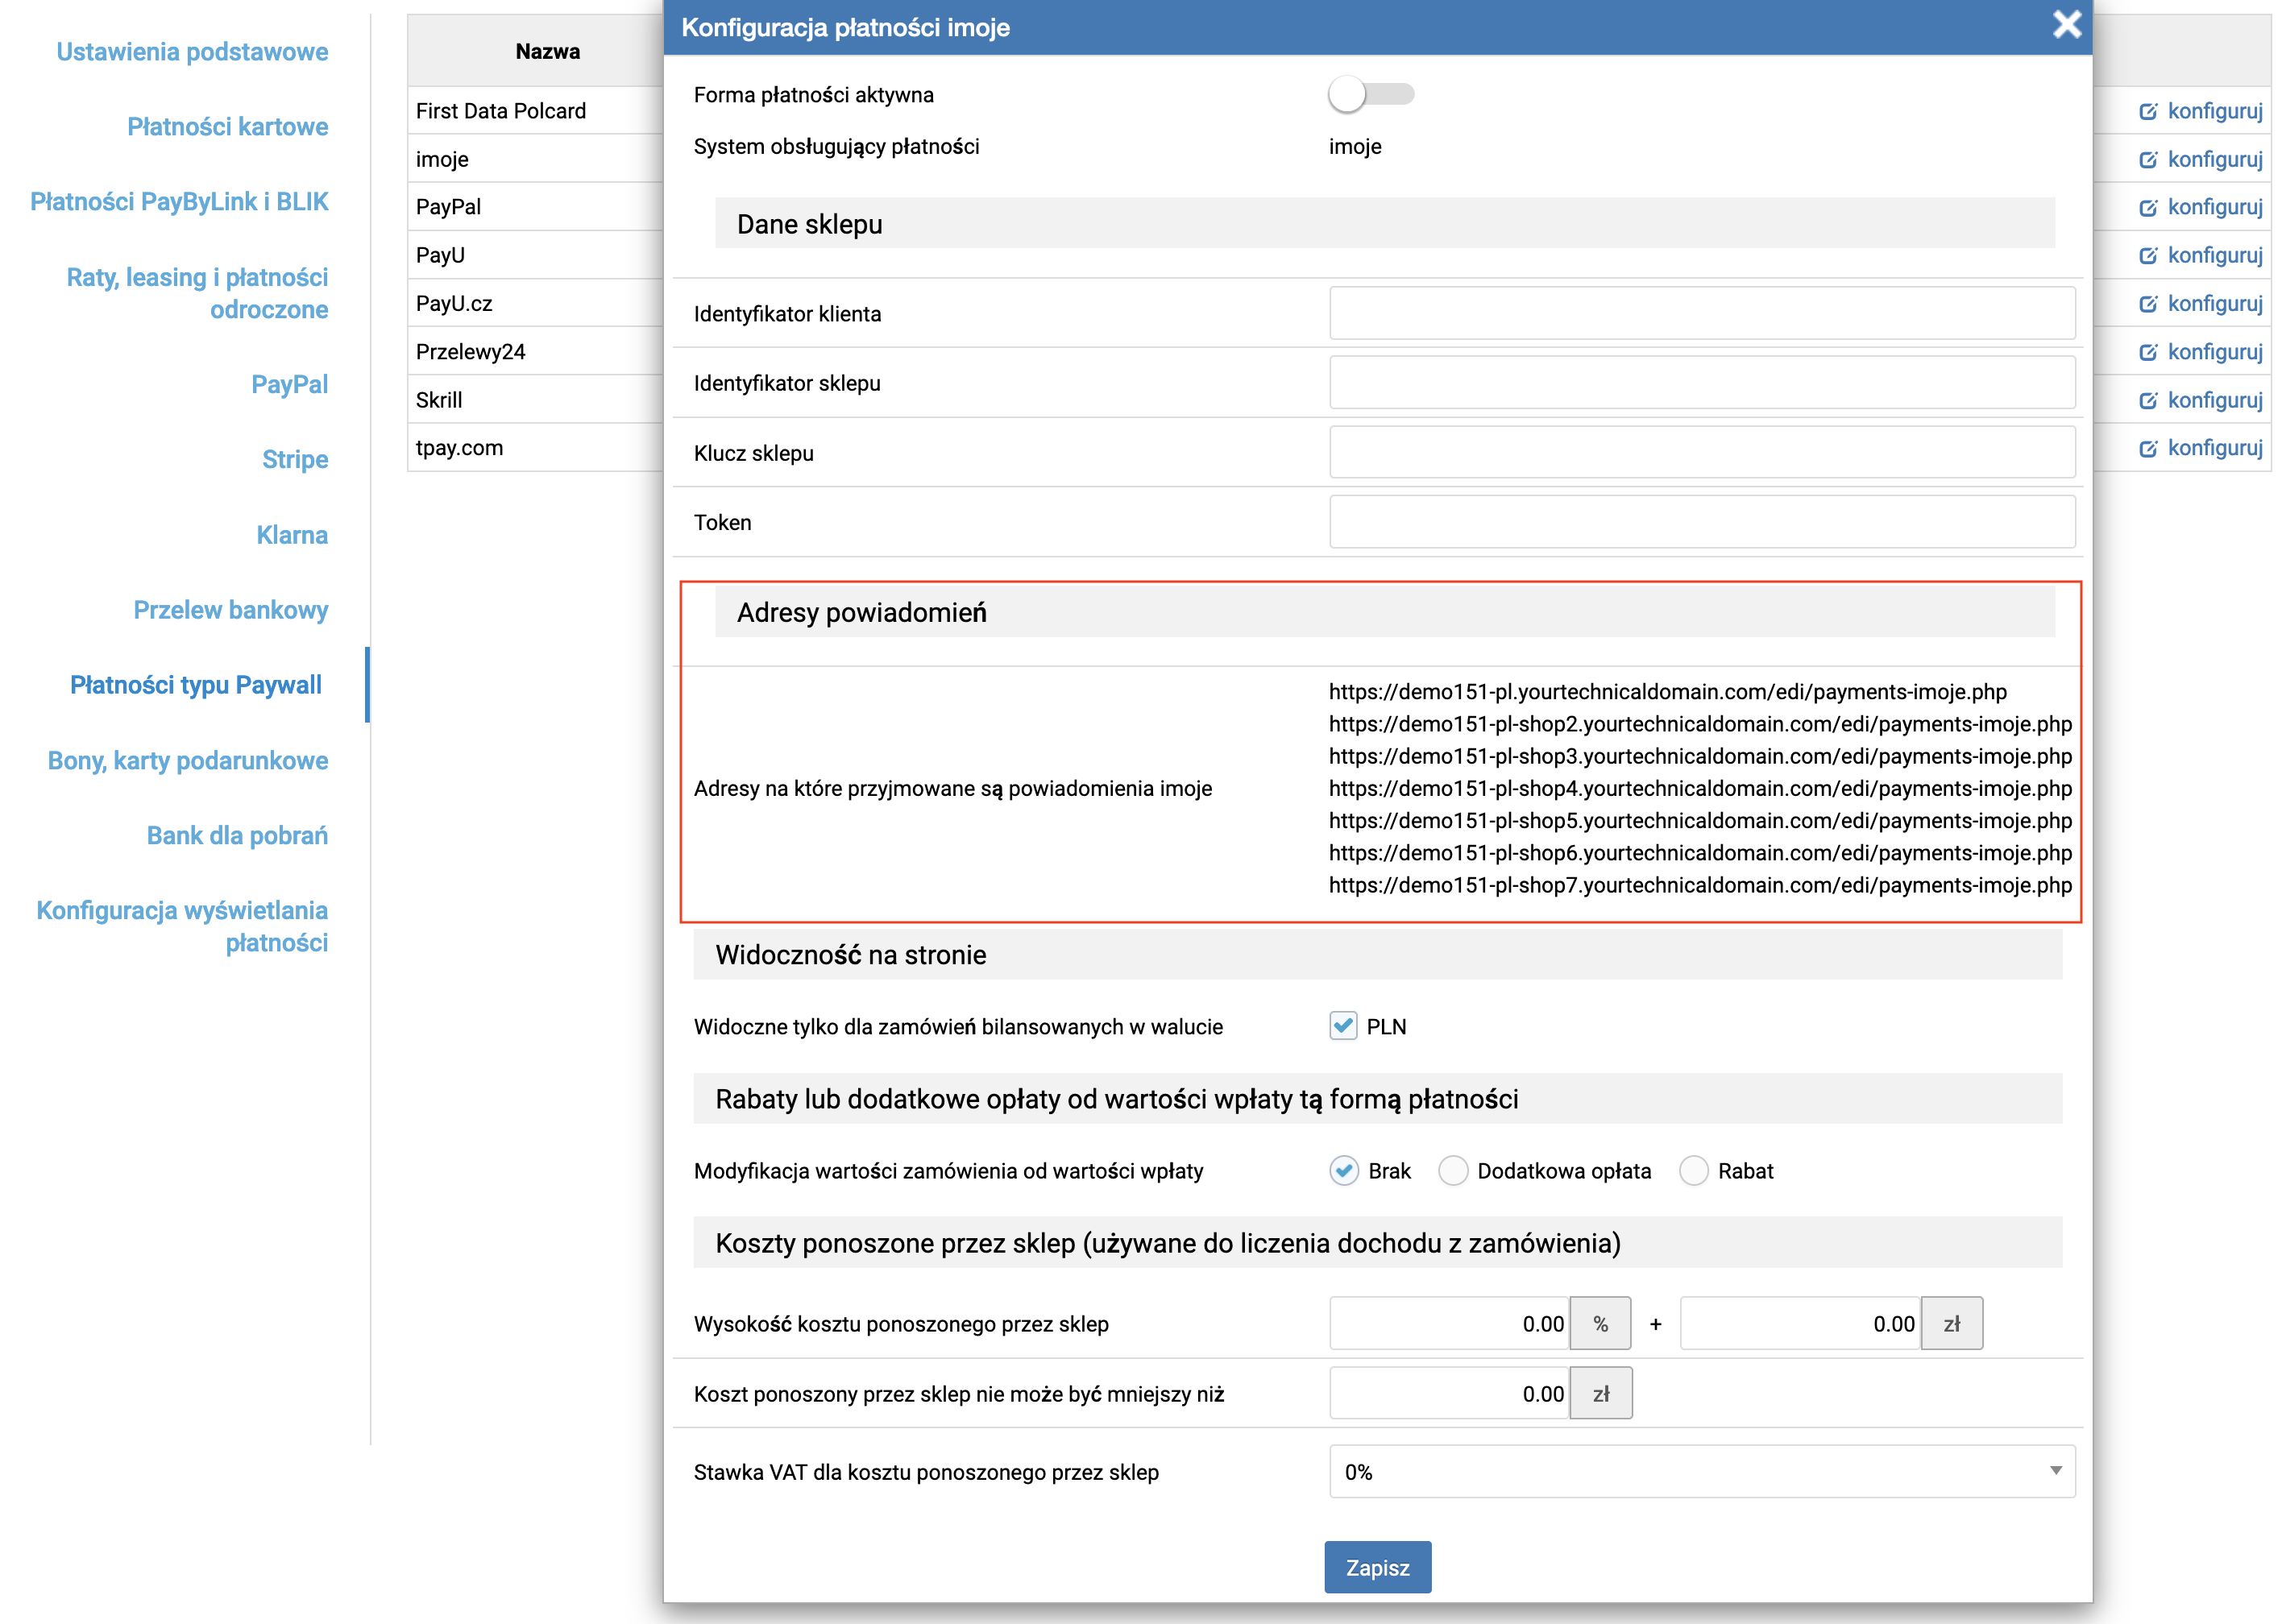The height and width of the screenshot is (1624, 2282).
Task: Click the imoje name in payments table
Action: 442,159
